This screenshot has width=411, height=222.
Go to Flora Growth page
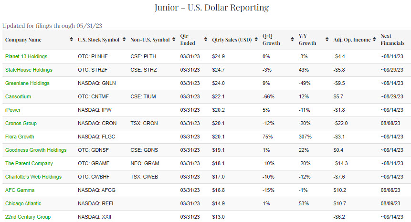pos(20,137)
